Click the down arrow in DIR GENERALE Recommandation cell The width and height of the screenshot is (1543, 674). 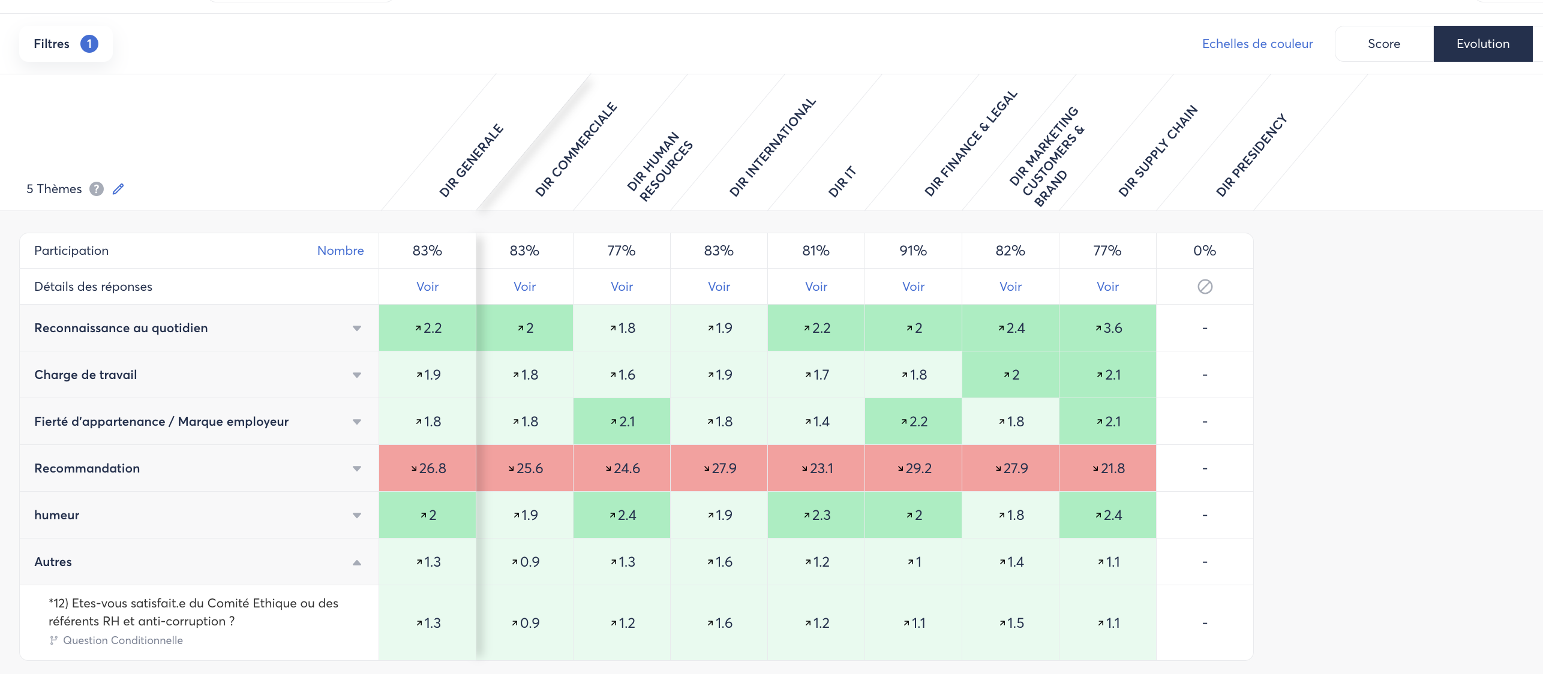414,468
